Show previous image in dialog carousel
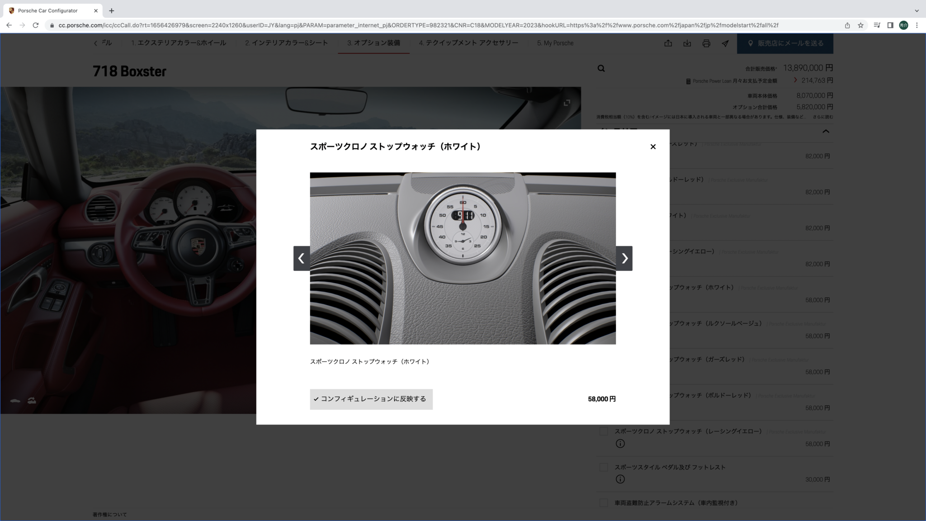This screenshot has width=926, height=521. point(302,258)
